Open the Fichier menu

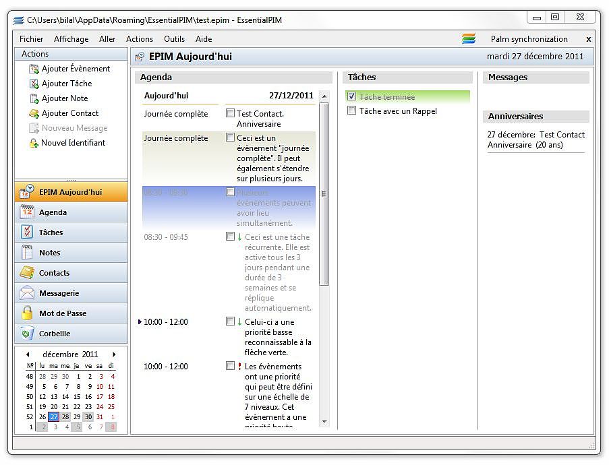pyautogui.click(x=32, y=39)
